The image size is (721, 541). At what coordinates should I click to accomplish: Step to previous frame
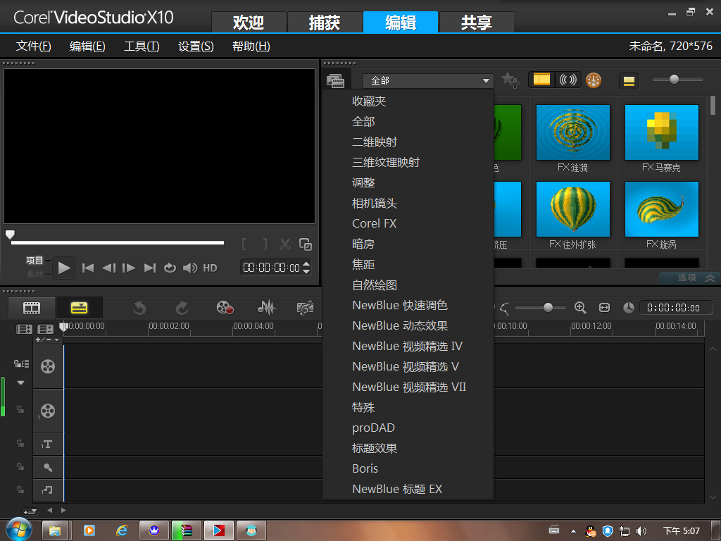[x=108, y=268]
